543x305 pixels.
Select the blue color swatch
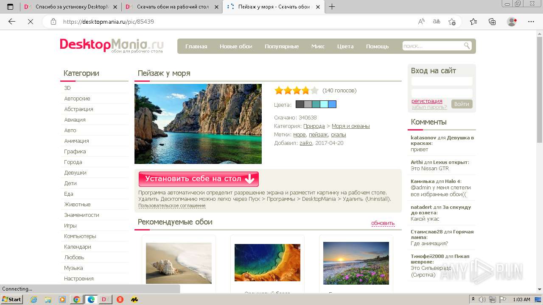coord(332,104)
